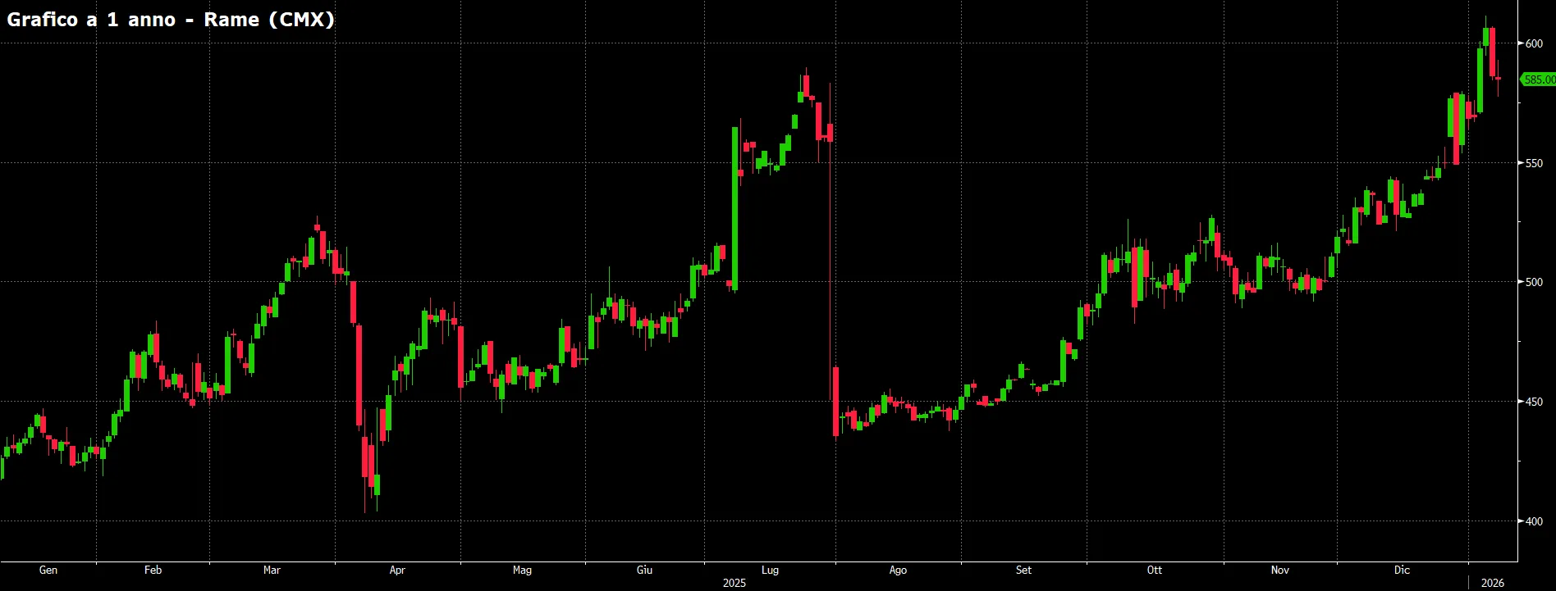This screenshot has width=1556, height=591.
Task: Click the 600 price axis level
Action: click(1534, 43)
